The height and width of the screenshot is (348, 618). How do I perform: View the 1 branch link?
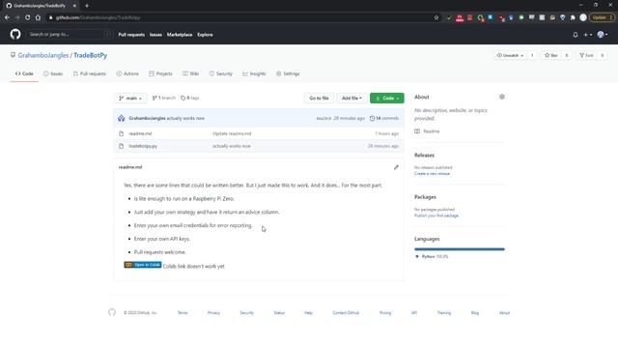(x=164, y=98)
